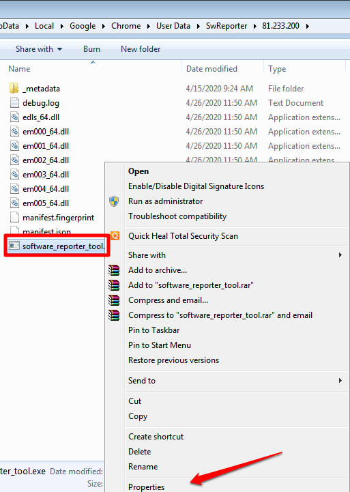Click the shield icon beside Run as administrator

tap(114, 201)
